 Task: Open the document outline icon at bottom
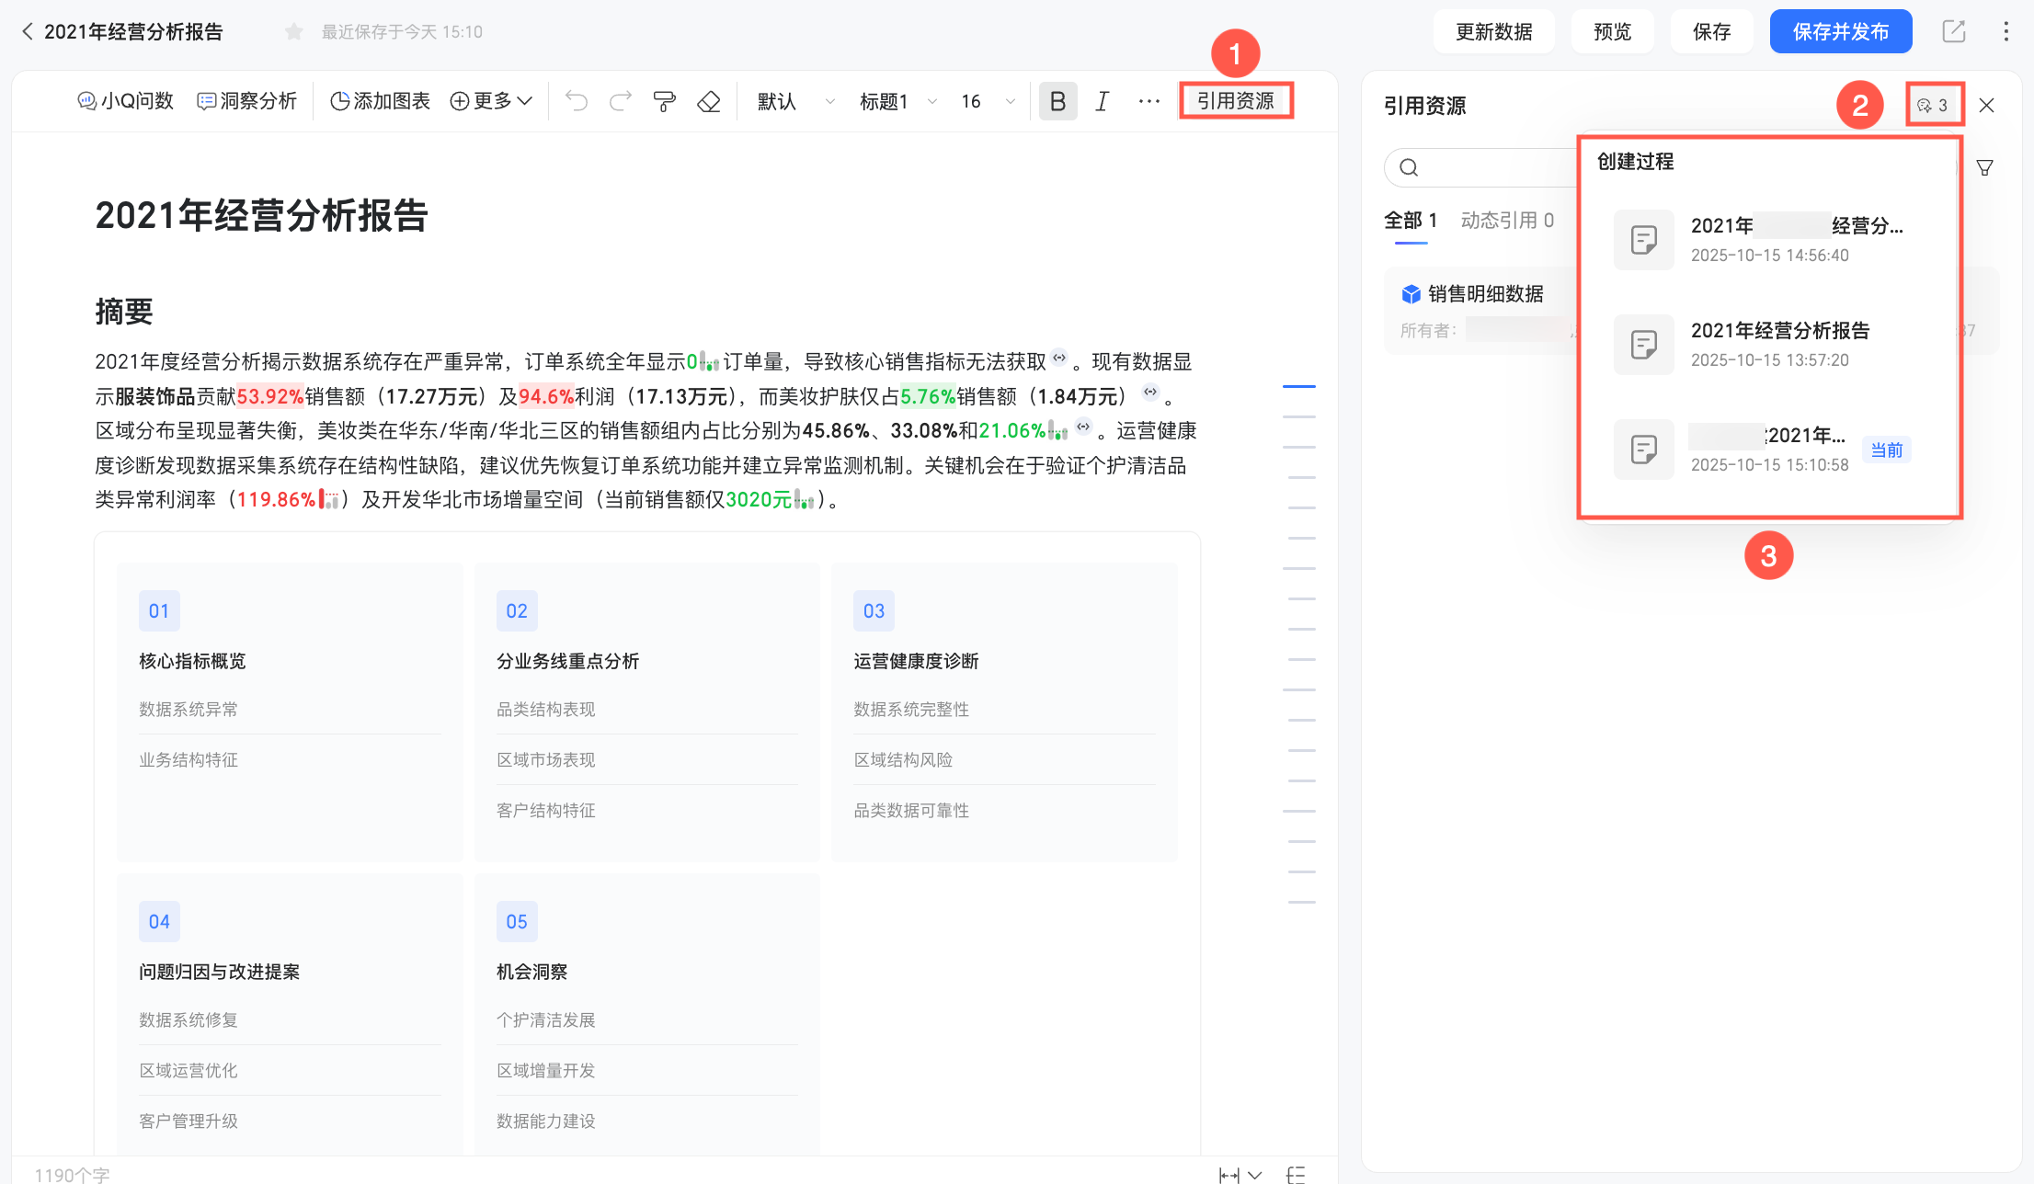tap(1296, 1174)
